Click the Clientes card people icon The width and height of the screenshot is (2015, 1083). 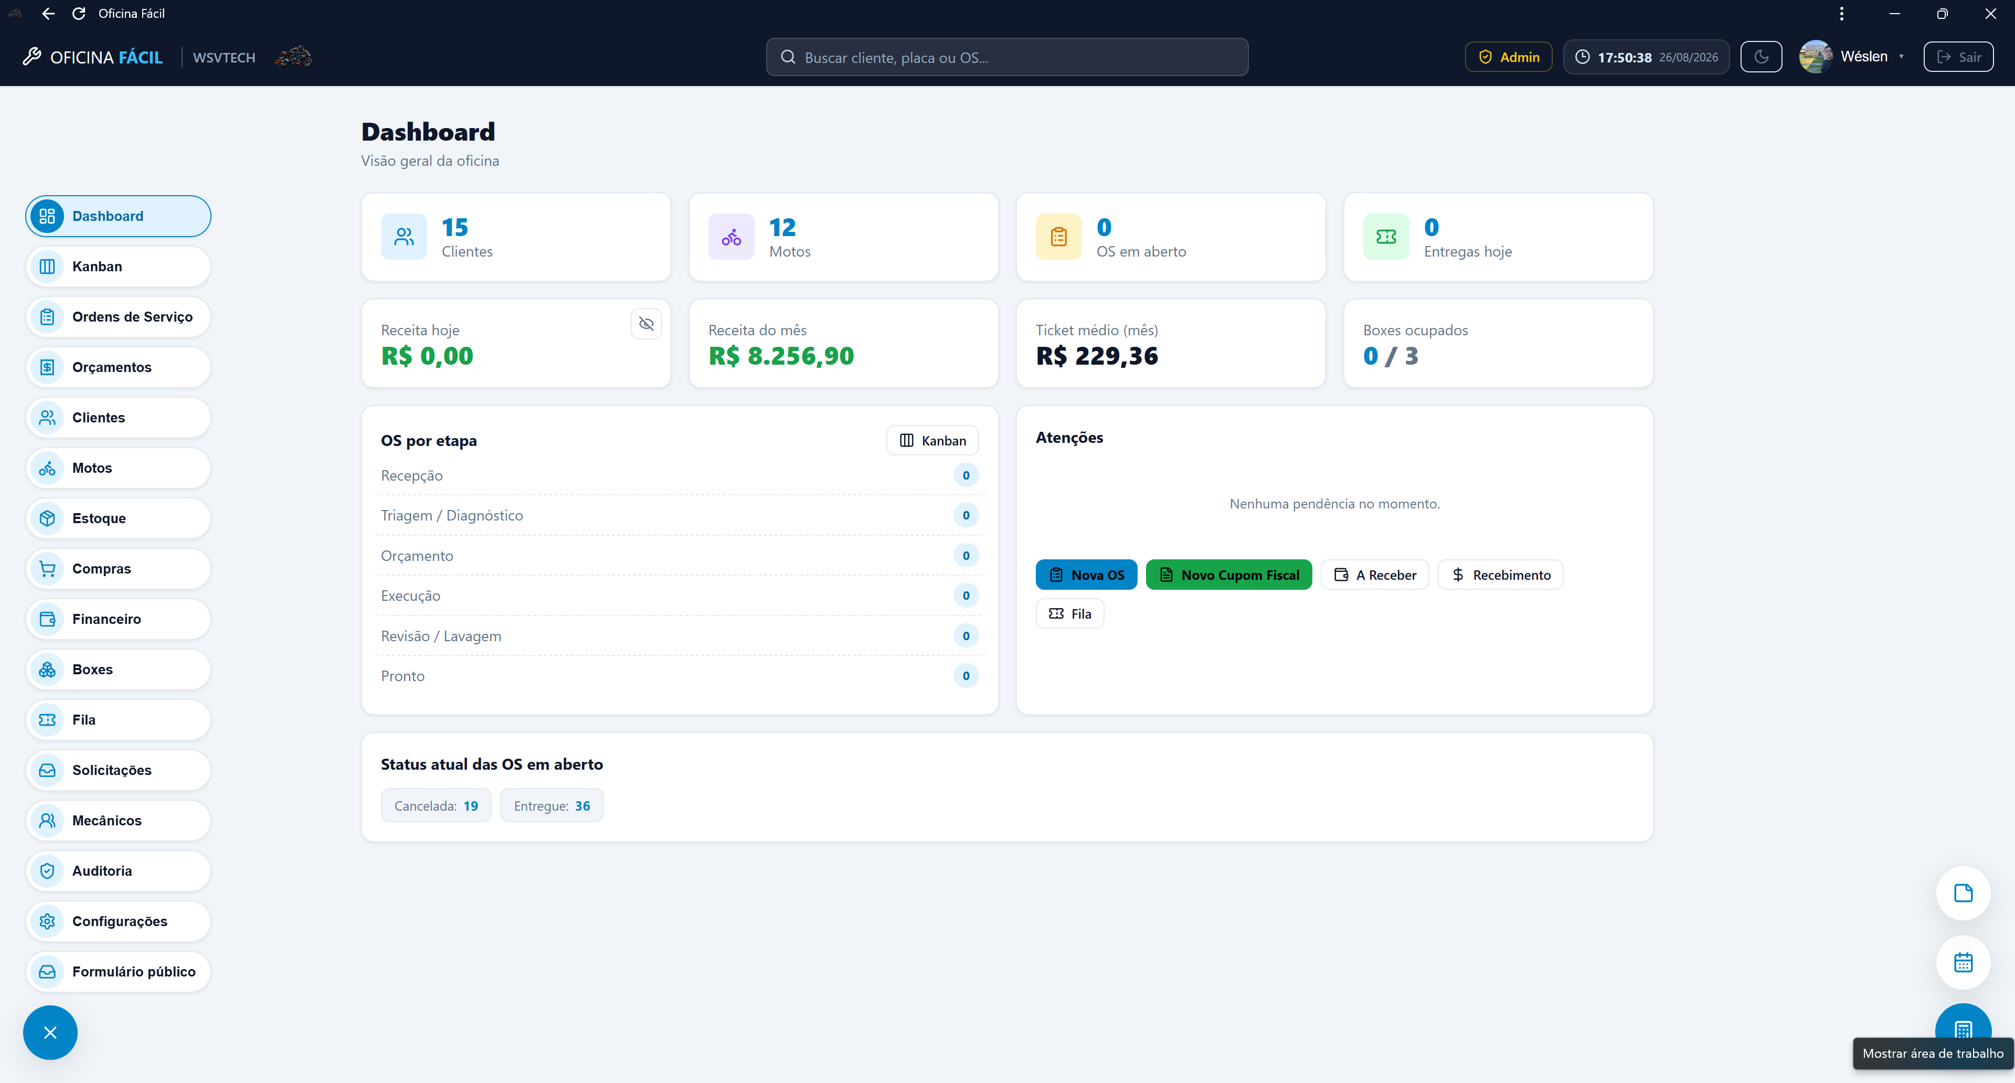tap(404, 236)
